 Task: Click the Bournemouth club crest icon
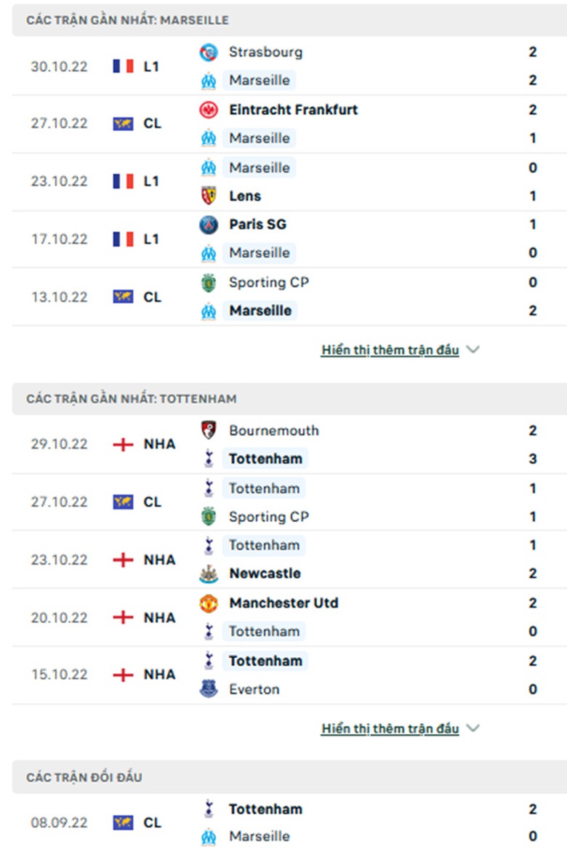[x=209, y=430]
